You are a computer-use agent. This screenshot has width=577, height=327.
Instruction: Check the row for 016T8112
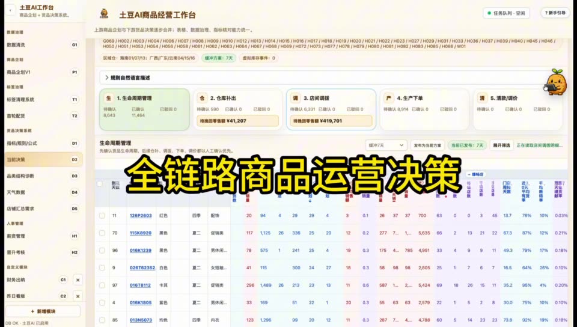(x=102, y=286)
